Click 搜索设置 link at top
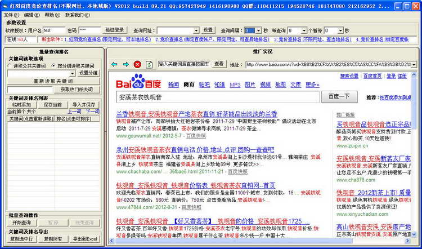 coord(349,76)
